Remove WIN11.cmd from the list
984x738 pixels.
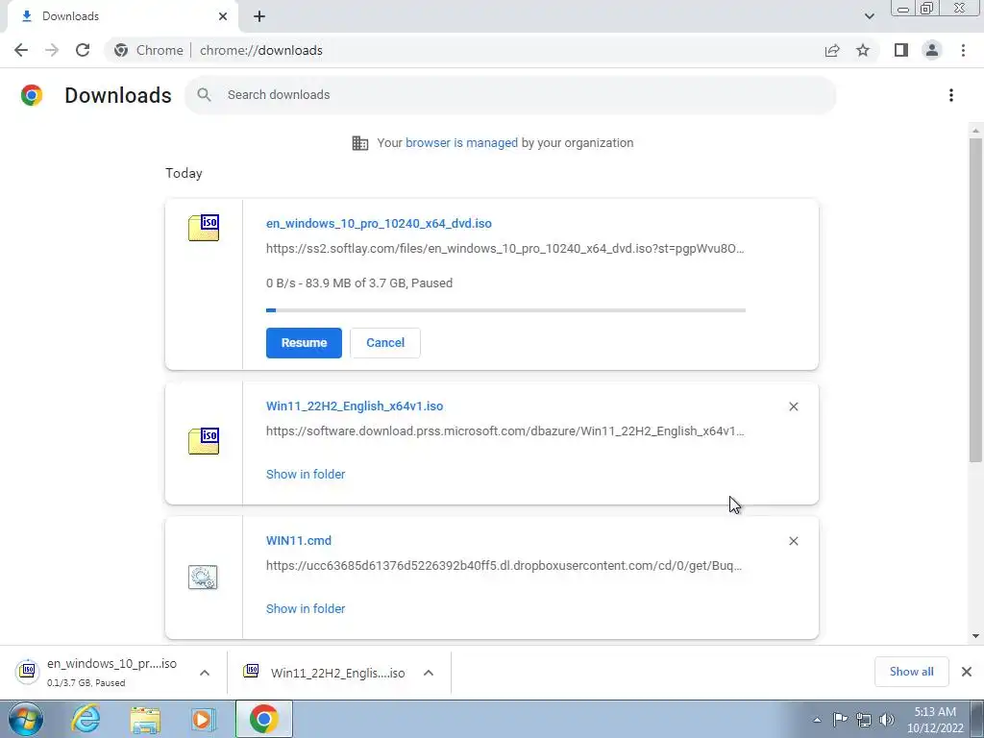pyautogui.click(x=793, y=541)
